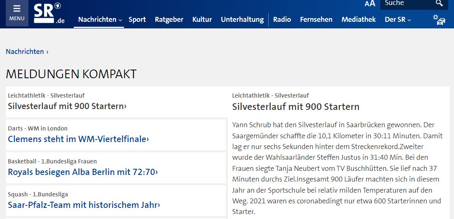454x219 pixels.
Task: Open 'Saar-Pfalz-Team mit historischem Jahr' headline
Action: (x=84, y=205)
